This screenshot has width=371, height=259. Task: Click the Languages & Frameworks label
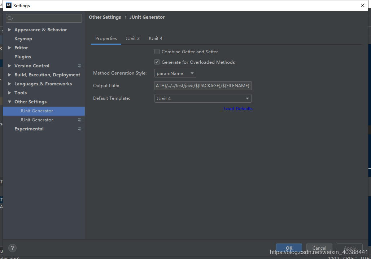click(43, 84)
